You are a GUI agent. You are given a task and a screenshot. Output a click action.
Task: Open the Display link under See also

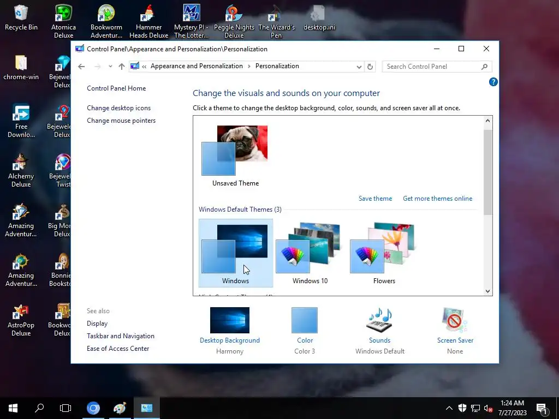tap(97, 324)
